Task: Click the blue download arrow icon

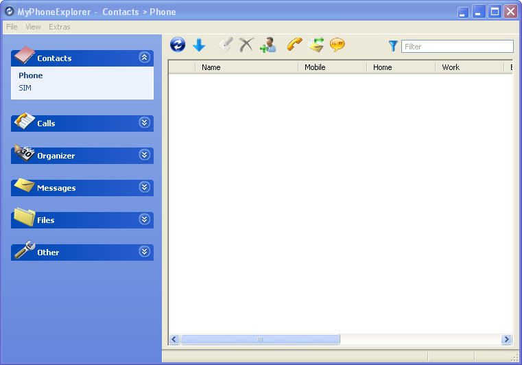Action: click(199, 45)
